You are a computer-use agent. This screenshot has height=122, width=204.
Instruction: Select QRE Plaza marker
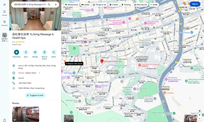pyautogui.click(x=74, y=73)
